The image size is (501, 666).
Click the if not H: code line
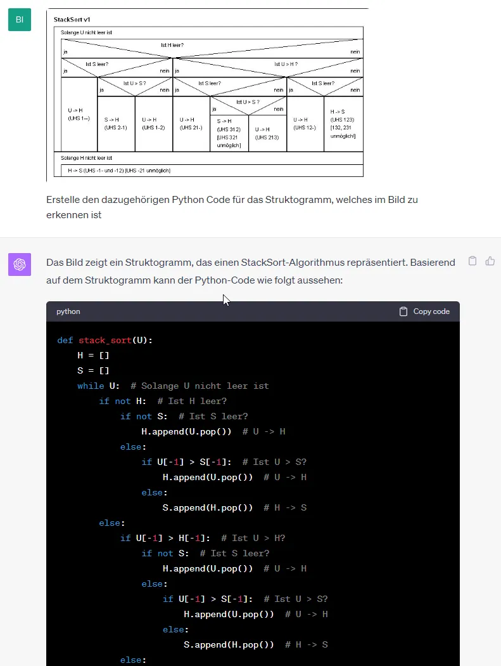click(123, 401)
